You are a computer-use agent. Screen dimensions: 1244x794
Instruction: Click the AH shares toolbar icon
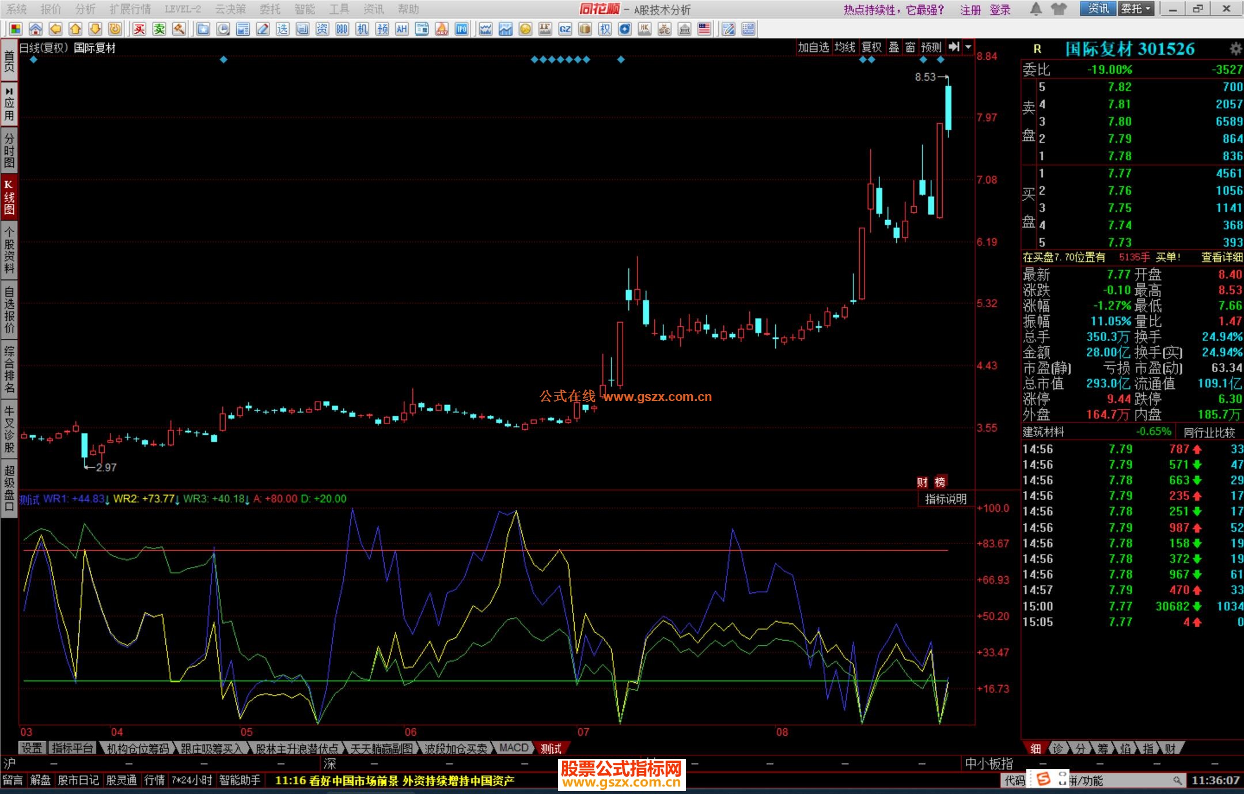tap(402, 29)
